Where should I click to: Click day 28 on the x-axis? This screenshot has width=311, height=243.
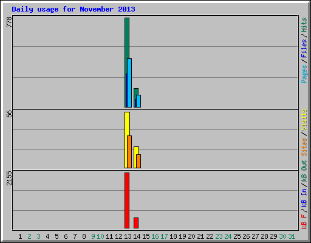(x=264, y=236)
